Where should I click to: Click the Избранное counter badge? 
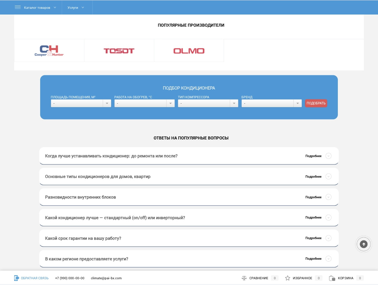pos(319,278)
